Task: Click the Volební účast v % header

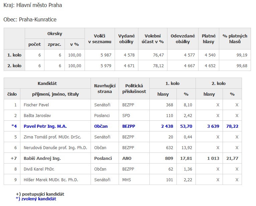Action: click(153, 39)
